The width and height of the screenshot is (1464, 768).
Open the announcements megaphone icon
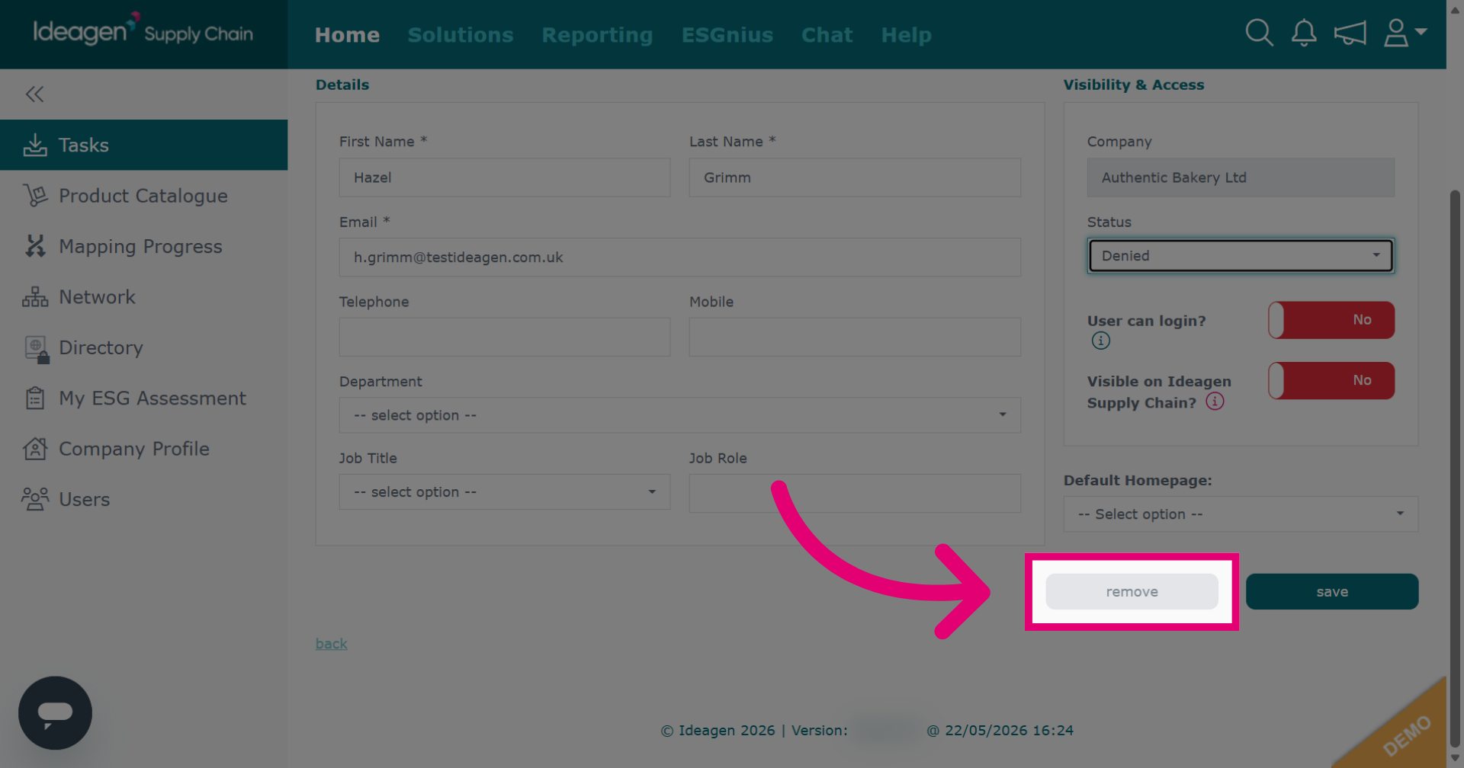click(x=1350, y=33)
